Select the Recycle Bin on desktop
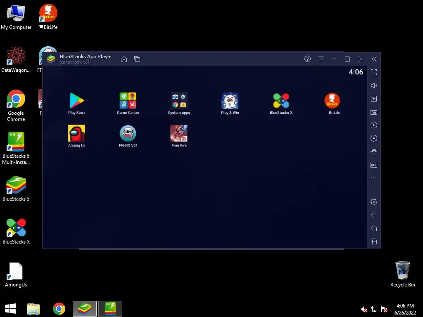 point(402,274)
